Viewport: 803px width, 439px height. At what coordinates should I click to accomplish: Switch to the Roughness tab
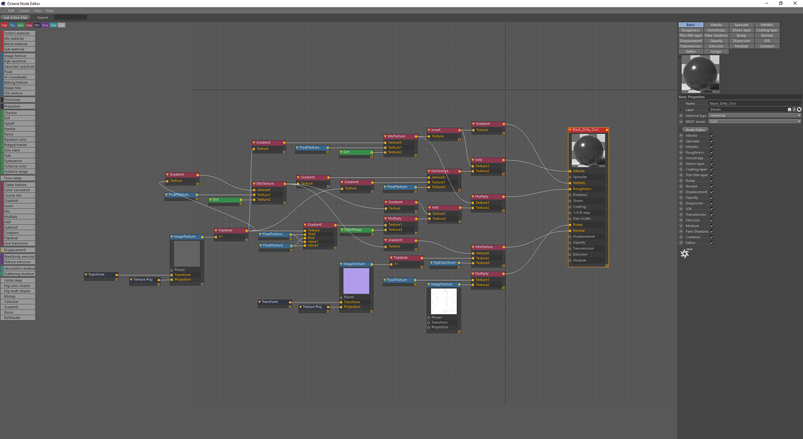(691, 30)
